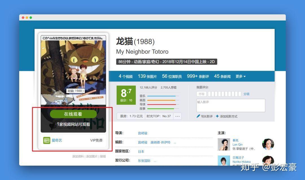
Task: Click the plus icon for 添加观影方式
Action: (217, 116)
